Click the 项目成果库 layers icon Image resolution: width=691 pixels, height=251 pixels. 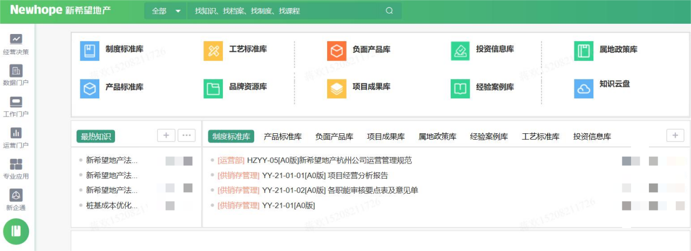[x=337, y=89]
